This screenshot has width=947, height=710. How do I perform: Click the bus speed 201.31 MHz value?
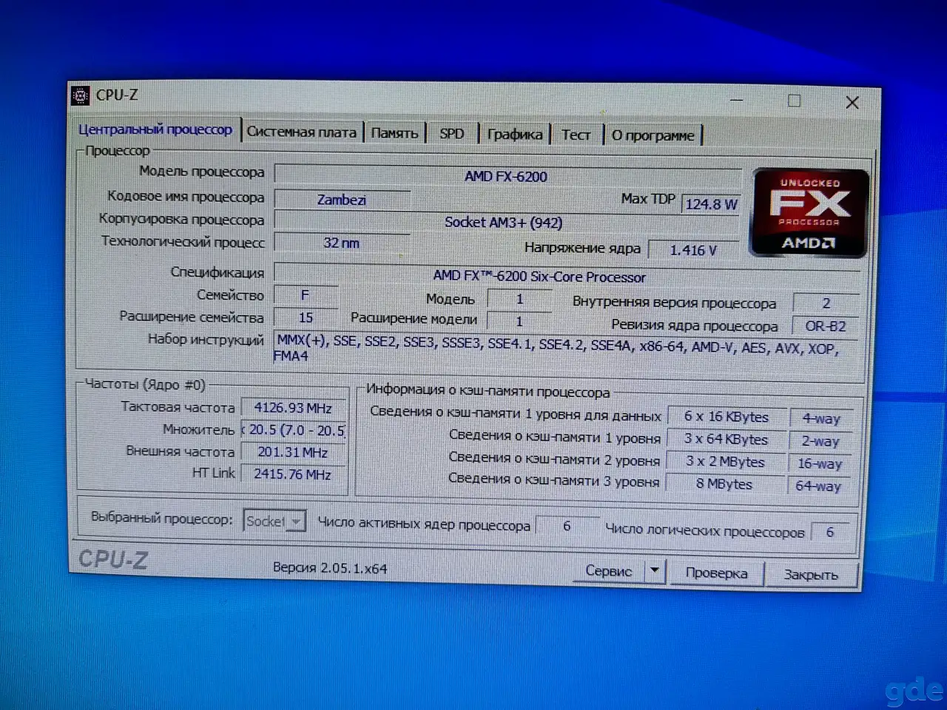pyautogui.click(x=293, y=452)
